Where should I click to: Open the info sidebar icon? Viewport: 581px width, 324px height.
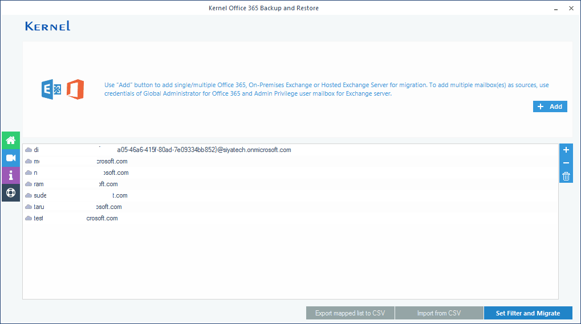[x=11, y=175]
